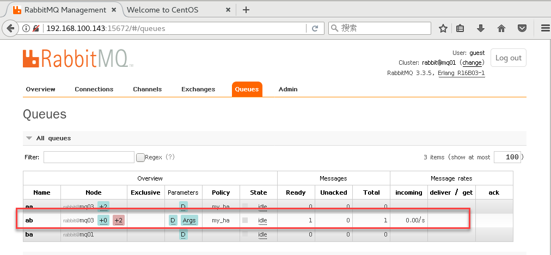Open queue aa details
Screen dimensions: 551x255
click(29, 207)
